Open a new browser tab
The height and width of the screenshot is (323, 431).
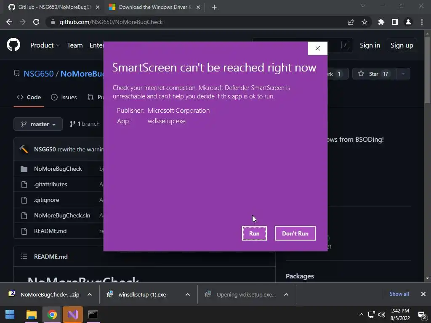point(214,7)
